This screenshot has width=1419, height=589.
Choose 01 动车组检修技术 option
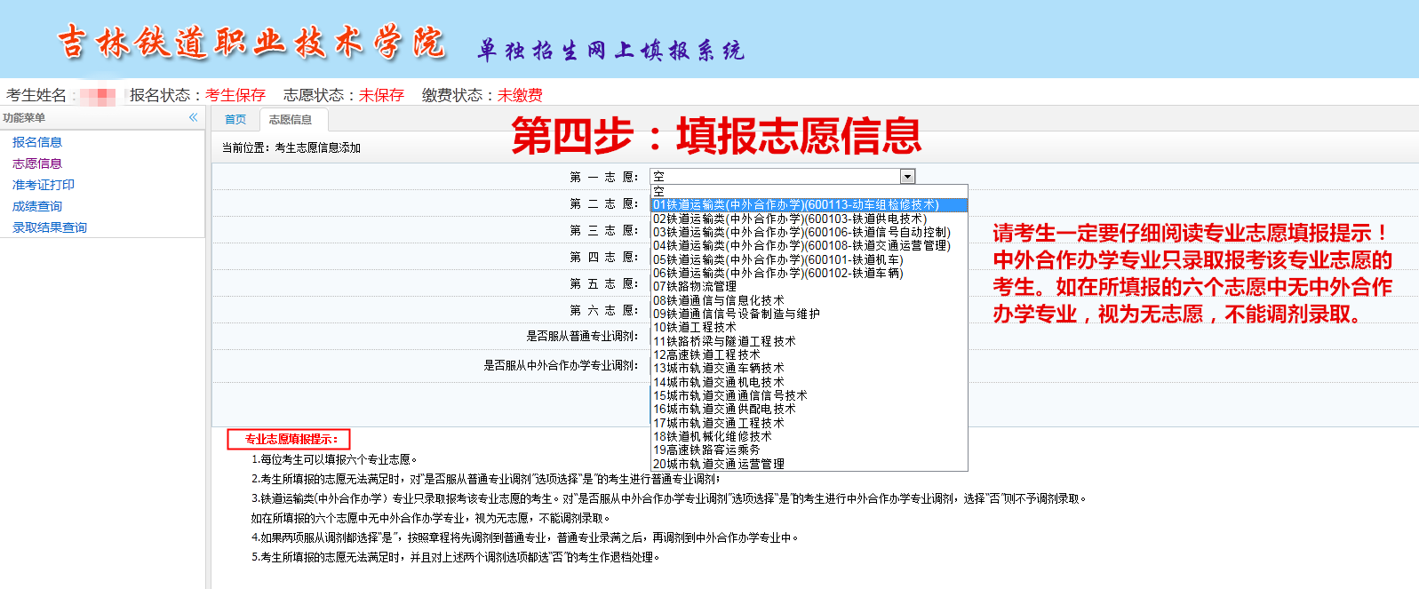click(795, 204)
